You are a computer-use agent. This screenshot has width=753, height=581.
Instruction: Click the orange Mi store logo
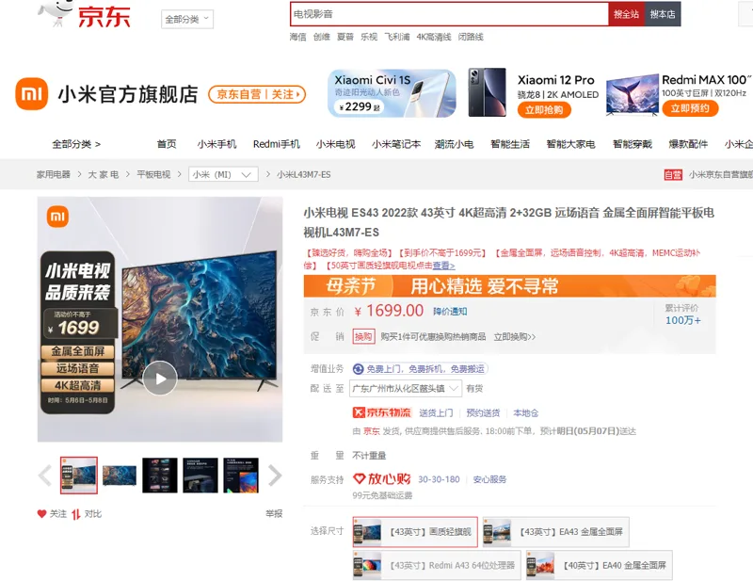click(32, 94)
